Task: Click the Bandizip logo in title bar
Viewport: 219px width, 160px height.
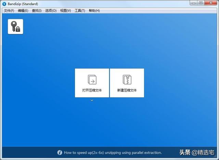Action: pos(4,4)
